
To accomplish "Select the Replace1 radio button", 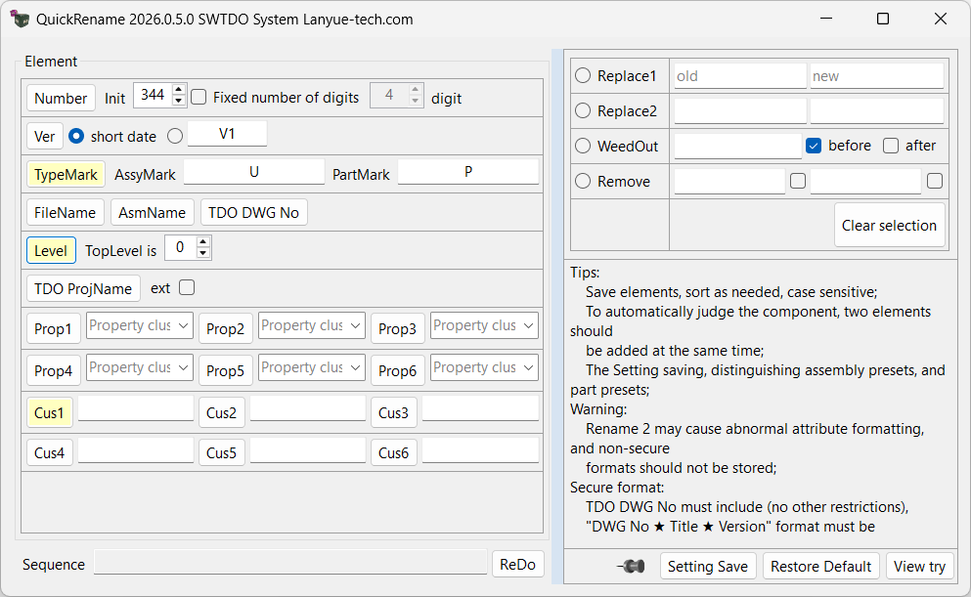I will point(583,75).
